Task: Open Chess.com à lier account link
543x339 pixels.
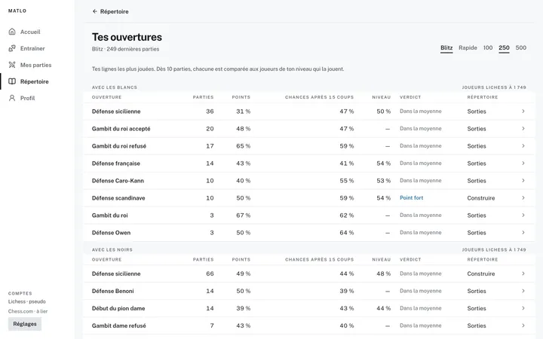Action: (28, 311)
